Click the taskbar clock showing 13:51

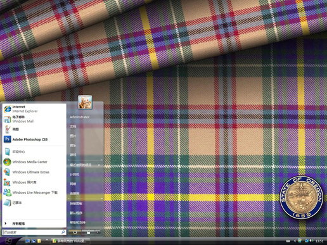click(319, 241)
